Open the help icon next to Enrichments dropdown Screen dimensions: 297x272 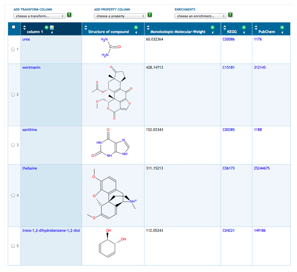(x=230, y=15)
